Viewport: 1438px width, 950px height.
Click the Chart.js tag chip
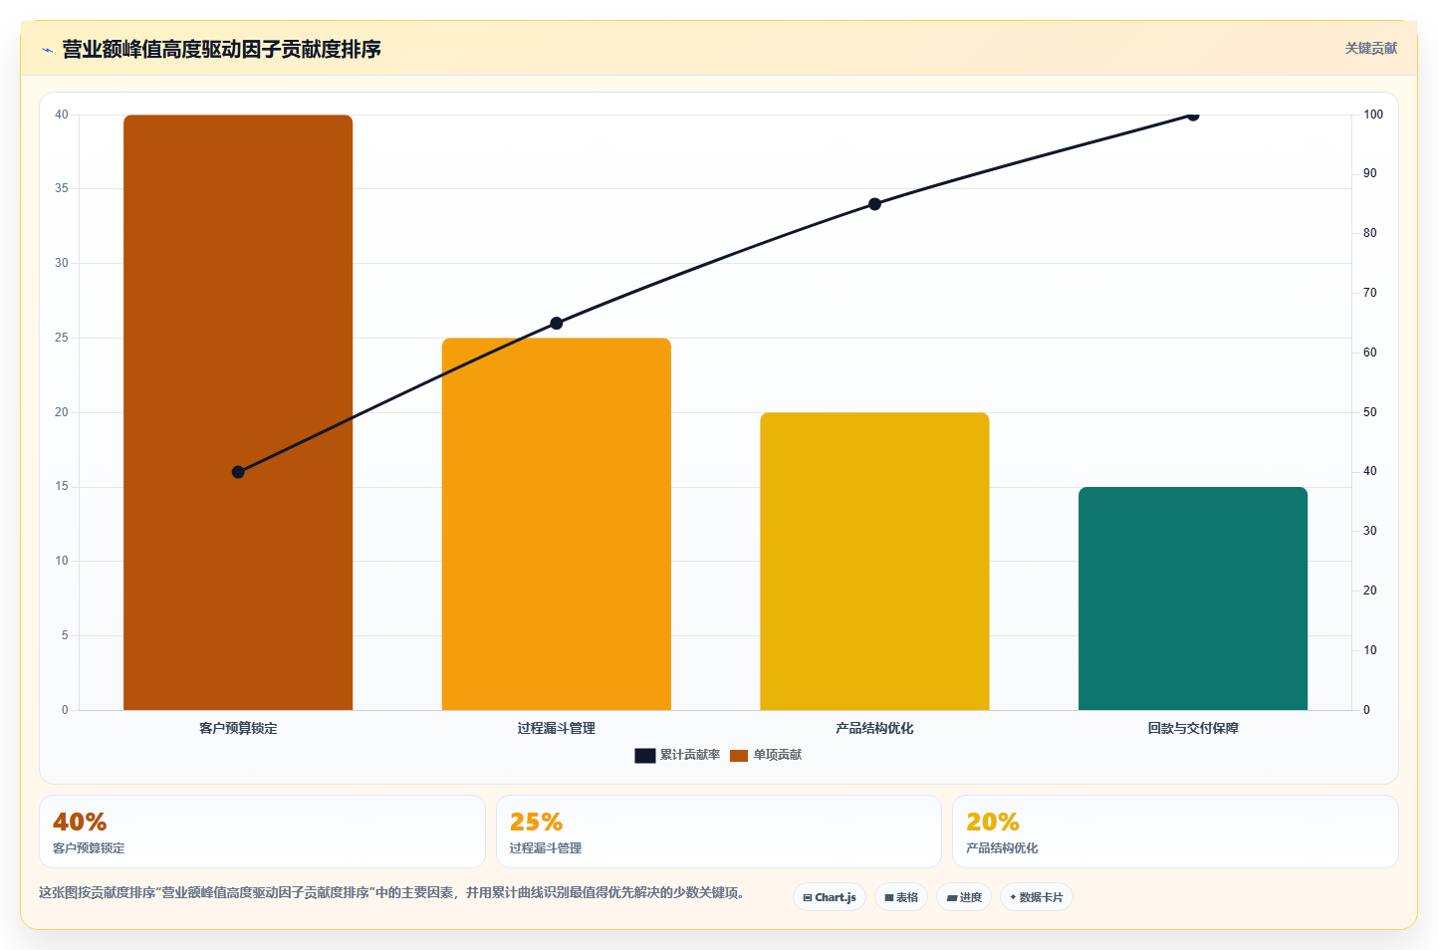[x=830, y=897]
